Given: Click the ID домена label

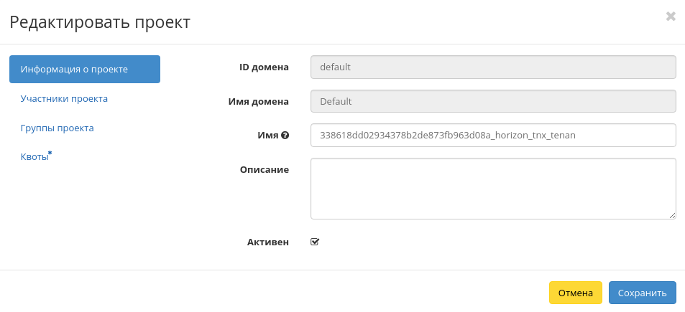Looking at the screenshot, I should 264,67.
